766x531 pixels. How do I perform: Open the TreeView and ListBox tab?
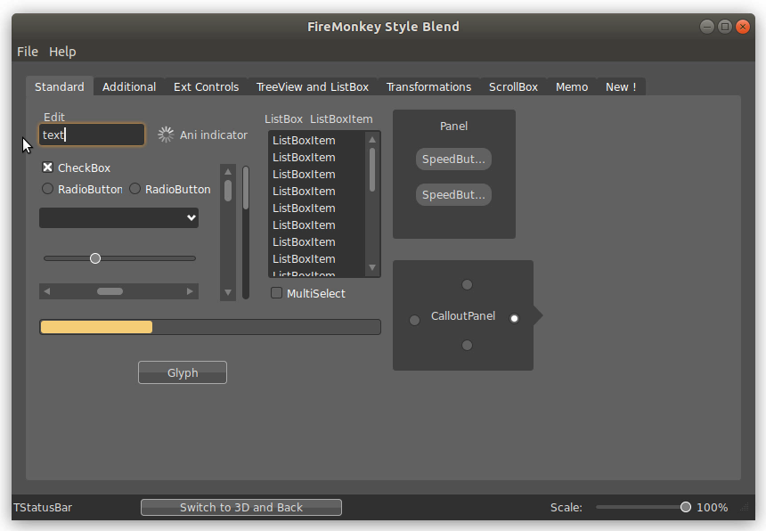click(x=313, y=87)
